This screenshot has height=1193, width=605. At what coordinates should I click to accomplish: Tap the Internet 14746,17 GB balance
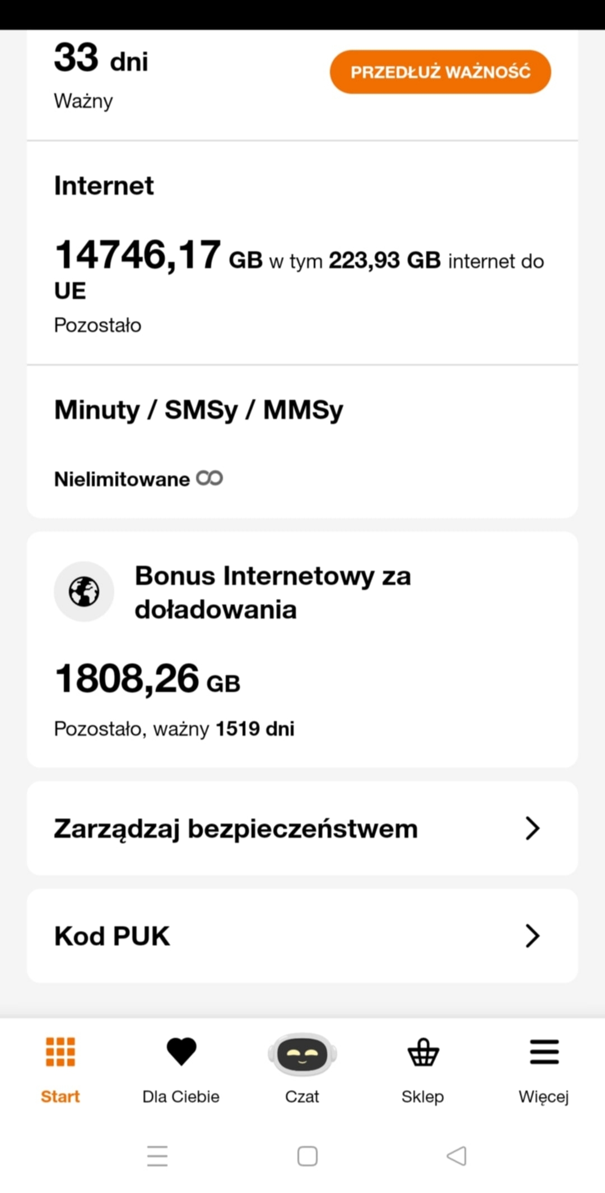pos(138,255)
